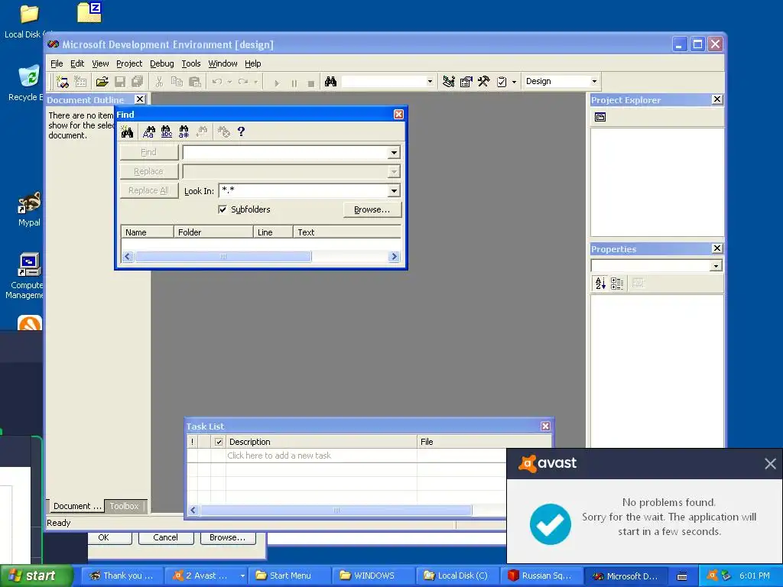Open the Debug menu
This screenshot has height=587, width=783.
(x=162, y=63)
